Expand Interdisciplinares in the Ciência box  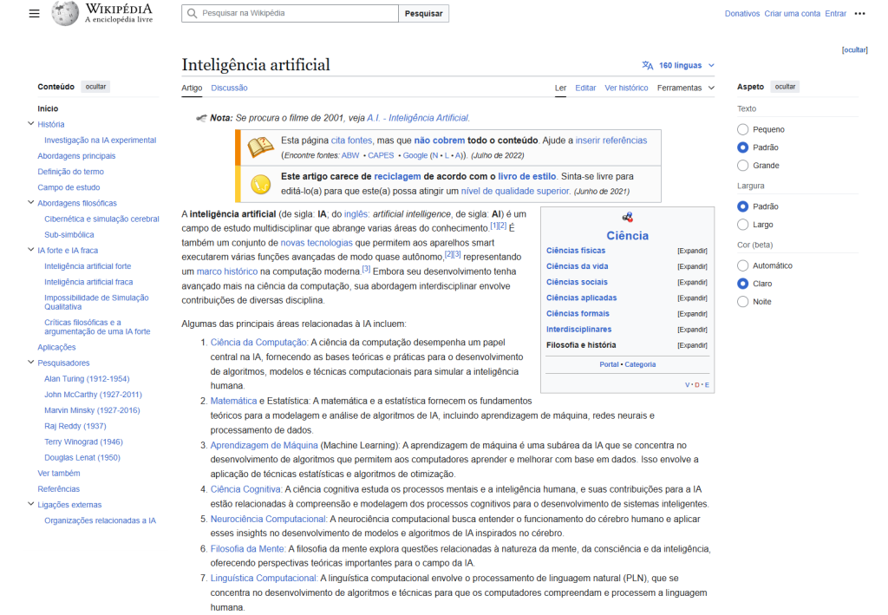[692, 330]
